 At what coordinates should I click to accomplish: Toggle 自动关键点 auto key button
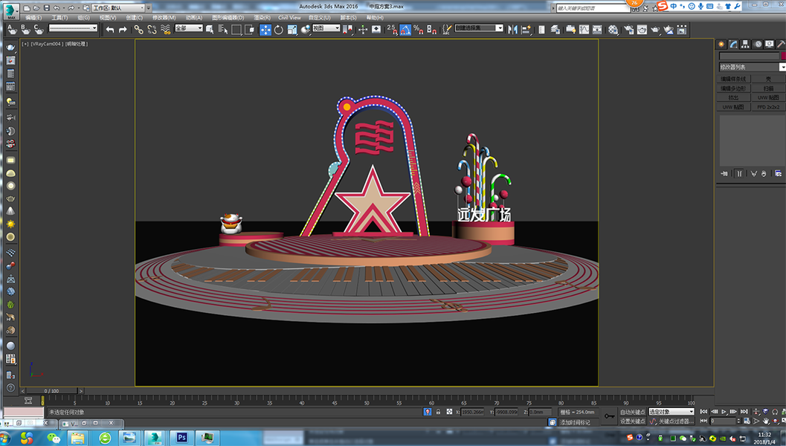click(632, 412)
